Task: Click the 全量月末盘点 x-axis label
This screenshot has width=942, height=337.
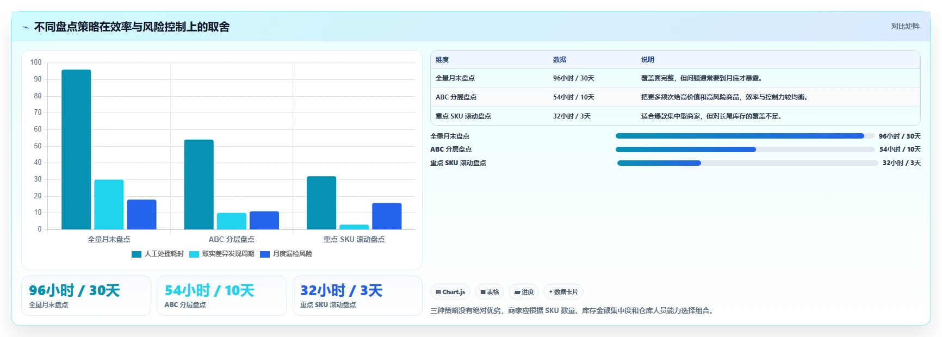Action: click(109, 239)
